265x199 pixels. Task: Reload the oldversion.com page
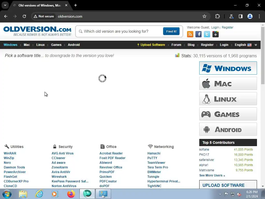tap(24, 16)
